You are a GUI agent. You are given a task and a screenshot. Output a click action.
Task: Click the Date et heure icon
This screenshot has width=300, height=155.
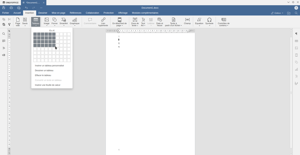(x=160, y=22)
